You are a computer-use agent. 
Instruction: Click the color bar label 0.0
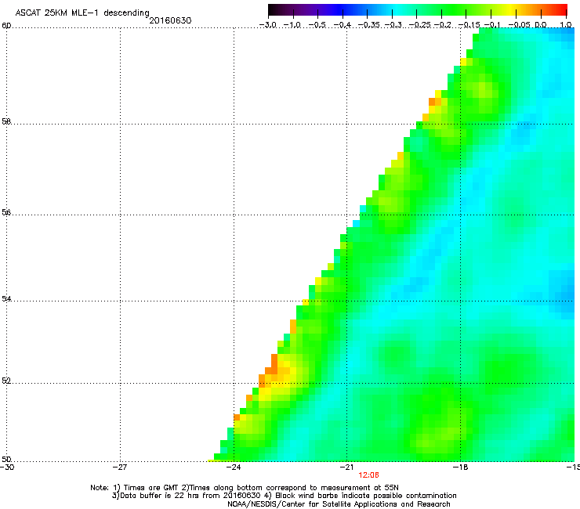coord(541,25)
